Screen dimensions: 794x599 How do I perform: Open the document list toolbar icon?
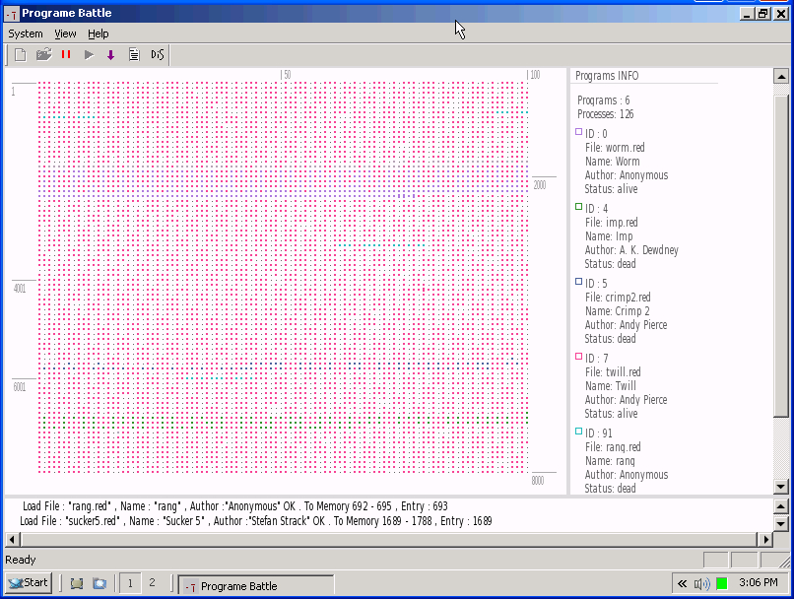click(x=134, y=55)
